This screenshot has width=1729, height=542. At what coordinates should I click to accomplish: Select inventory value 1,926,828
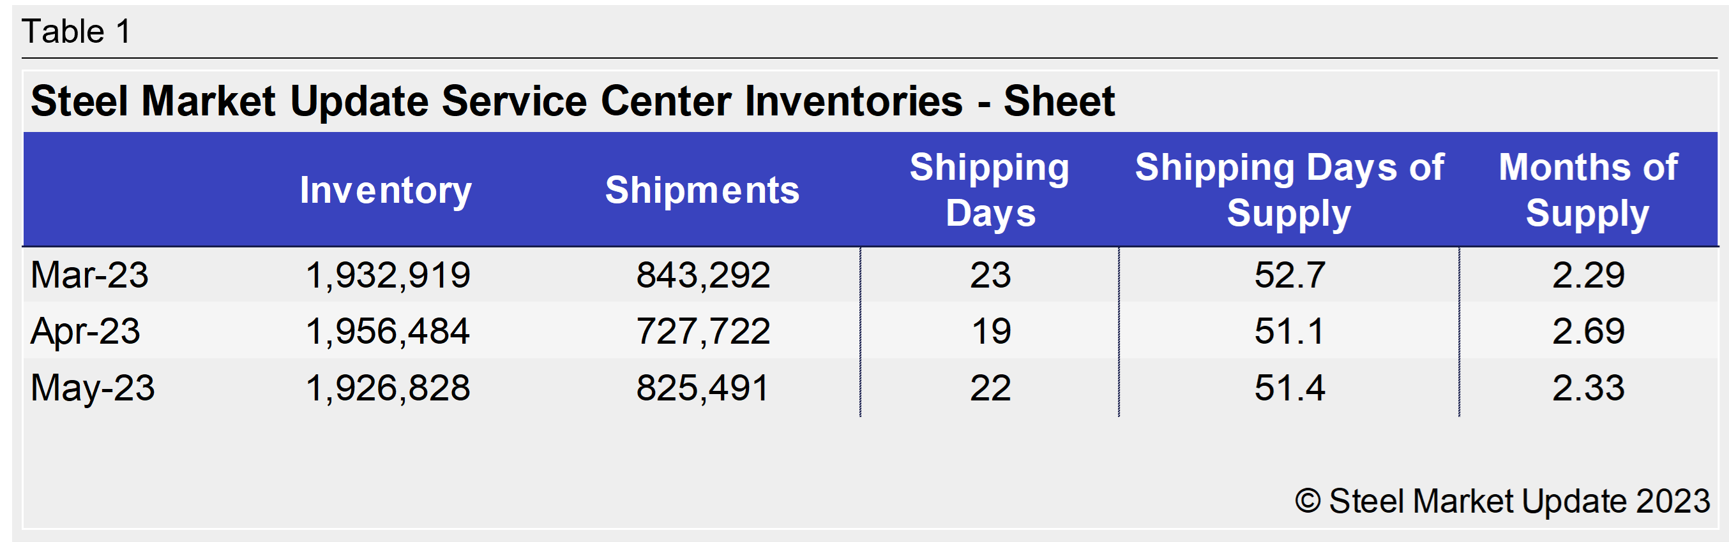point(388,388)
